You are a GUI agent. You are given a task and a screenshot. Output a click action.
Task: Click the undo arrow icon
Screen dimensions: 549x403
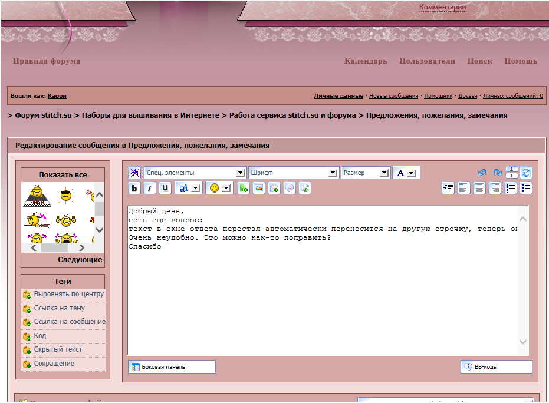pyautogui.click(x=482, y=173)
